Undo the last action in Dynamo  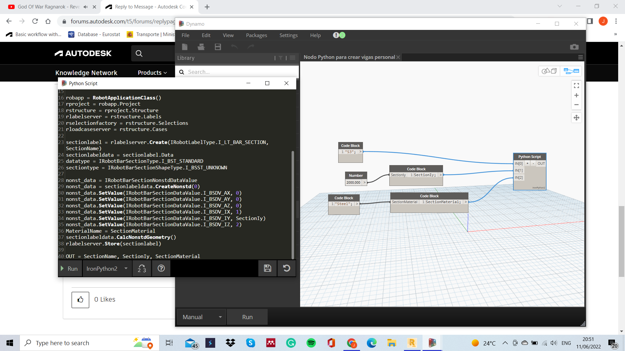[x=234, y=47]
